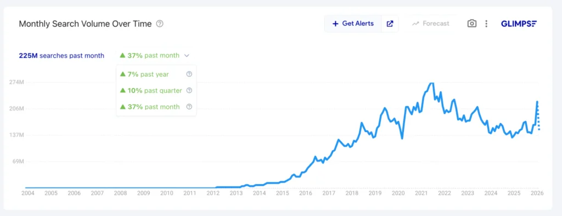The height and width of the screenshot is (216, 562).
Task: Click the 206M y-axis label
Action: (x=16, y=109)
